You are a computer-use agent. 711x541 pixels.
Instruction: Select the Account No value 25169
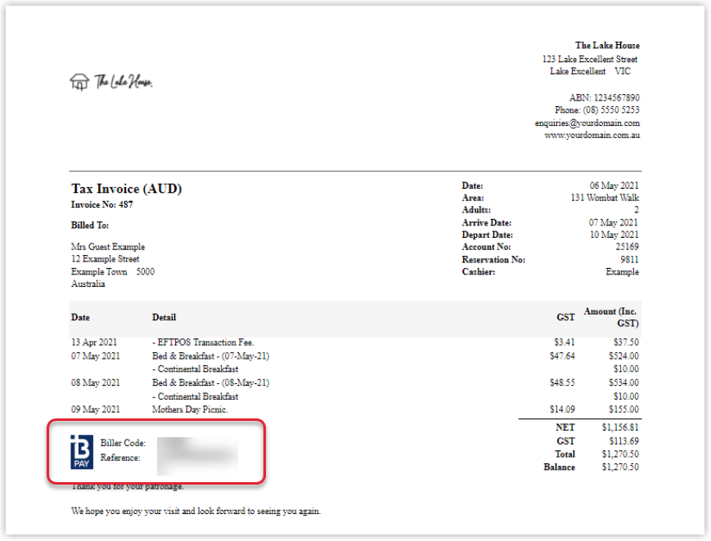[627, 247]
